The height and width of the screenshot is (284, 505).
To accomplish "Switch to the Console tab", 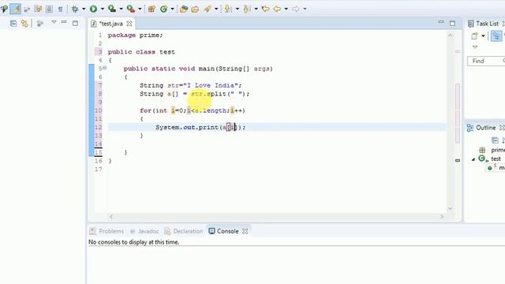I will [223, 231].
